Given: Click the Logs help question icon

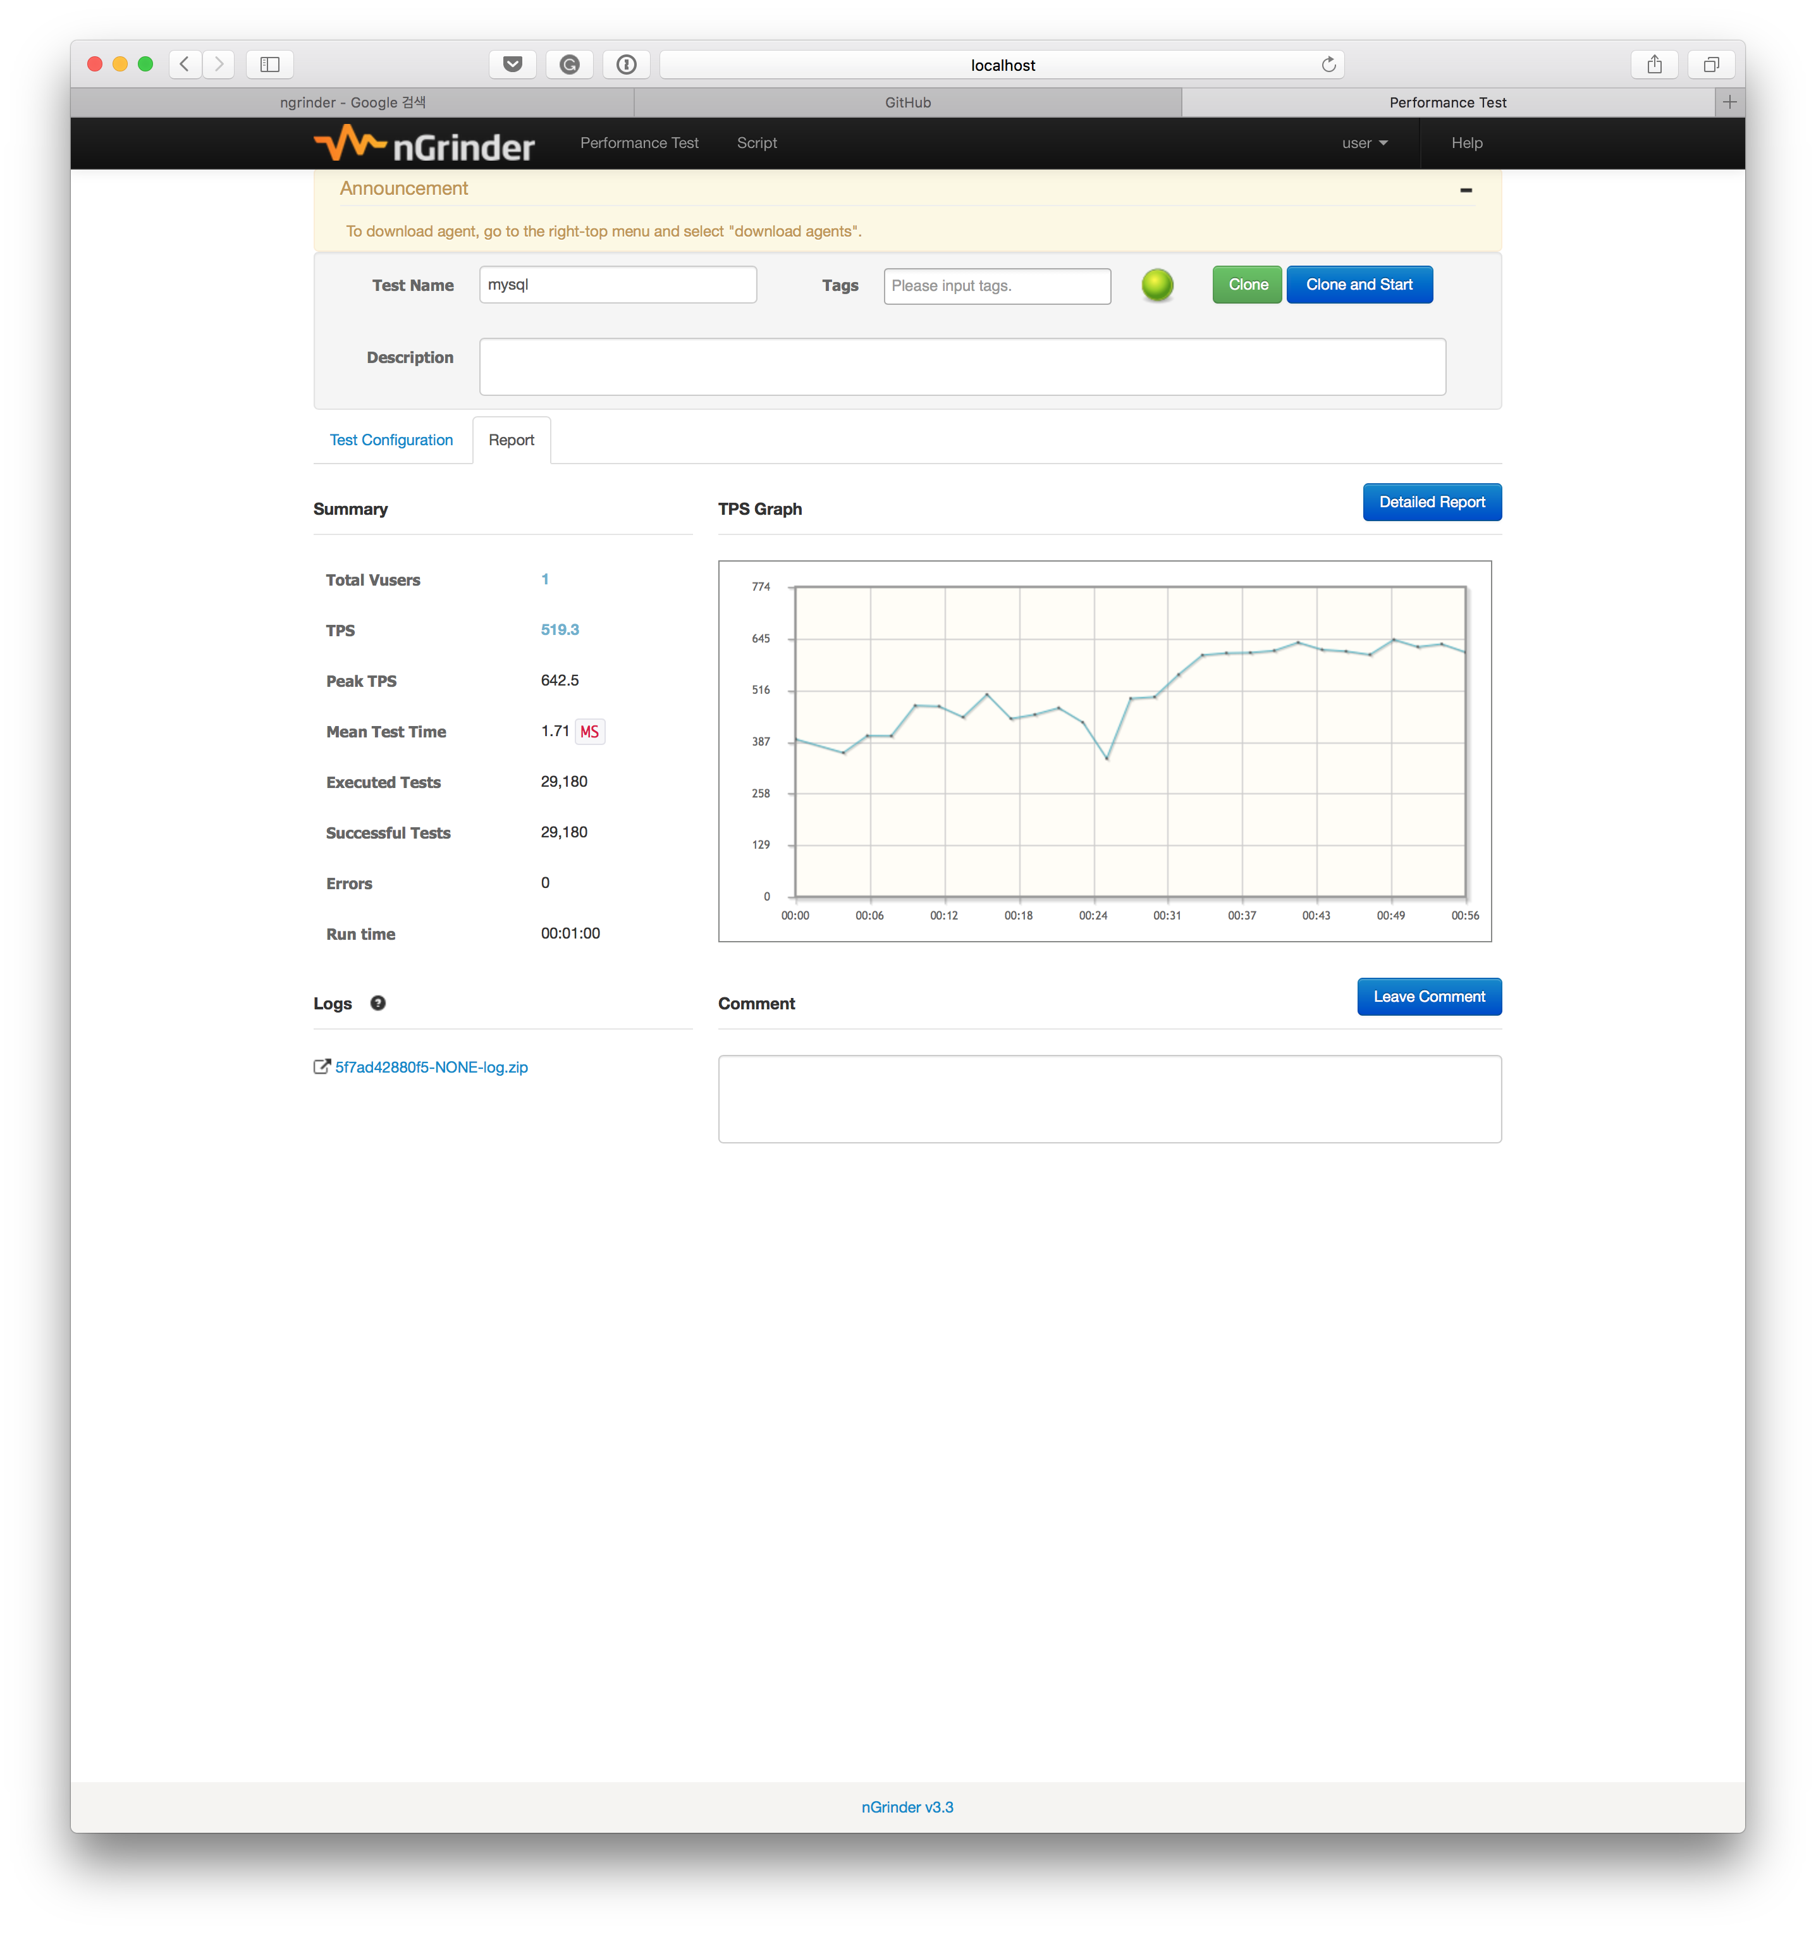Looking at the screenshot, I should point(378,1003).
